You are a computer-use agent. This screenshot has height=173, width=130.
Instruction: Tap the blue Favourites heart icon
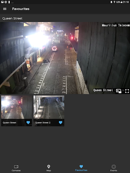[81, 167]
